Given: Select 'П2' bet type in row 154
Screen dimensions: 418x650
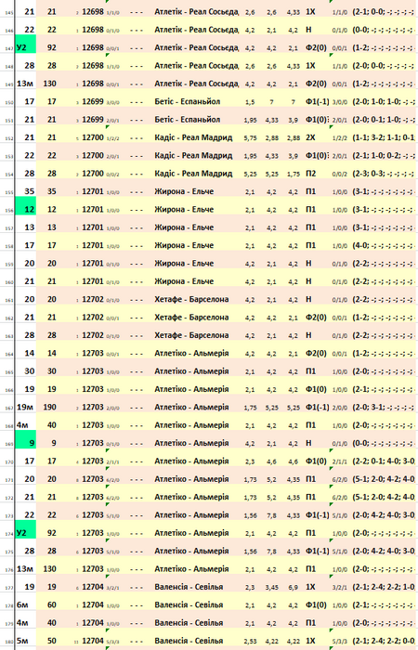Looking at the screenshot, I should [310, 174].
